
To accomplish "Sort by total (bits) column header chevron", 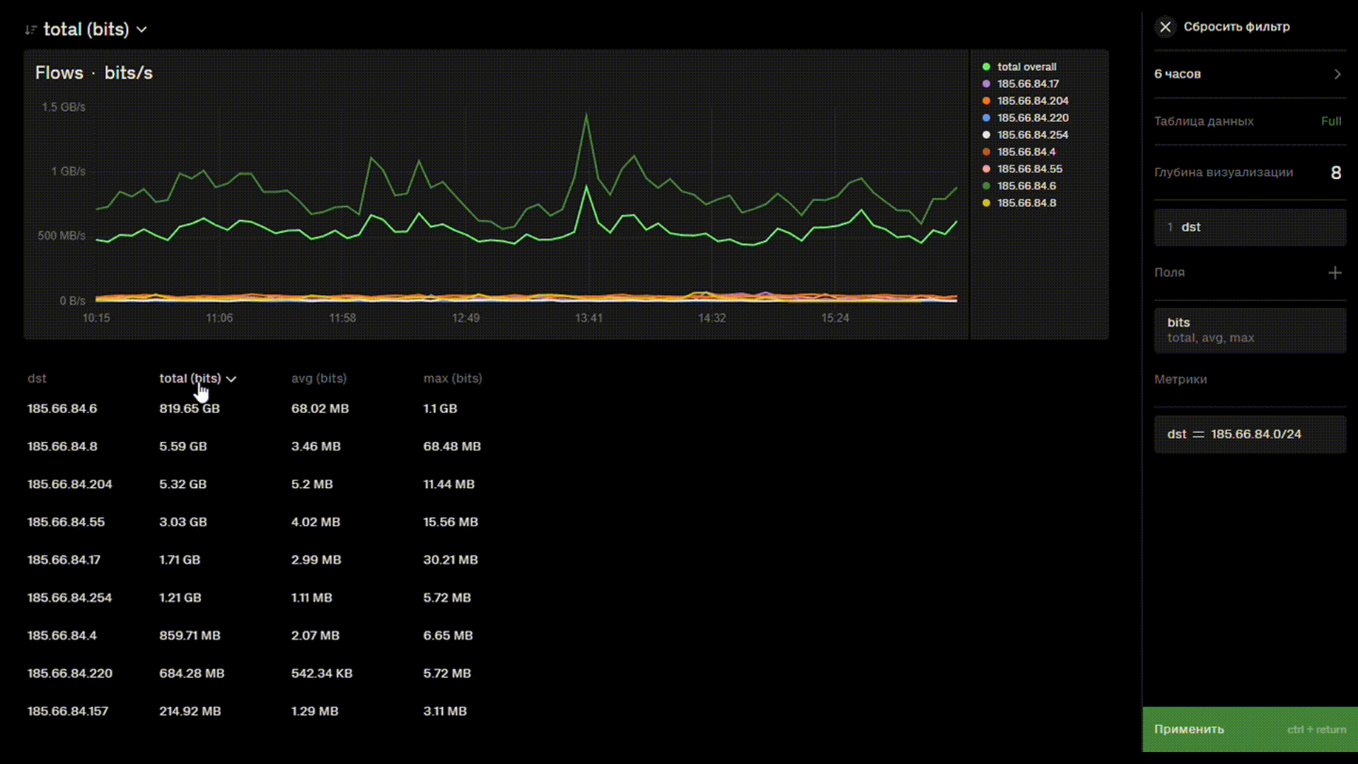I will pyautogui.click(x=231, y=379).
